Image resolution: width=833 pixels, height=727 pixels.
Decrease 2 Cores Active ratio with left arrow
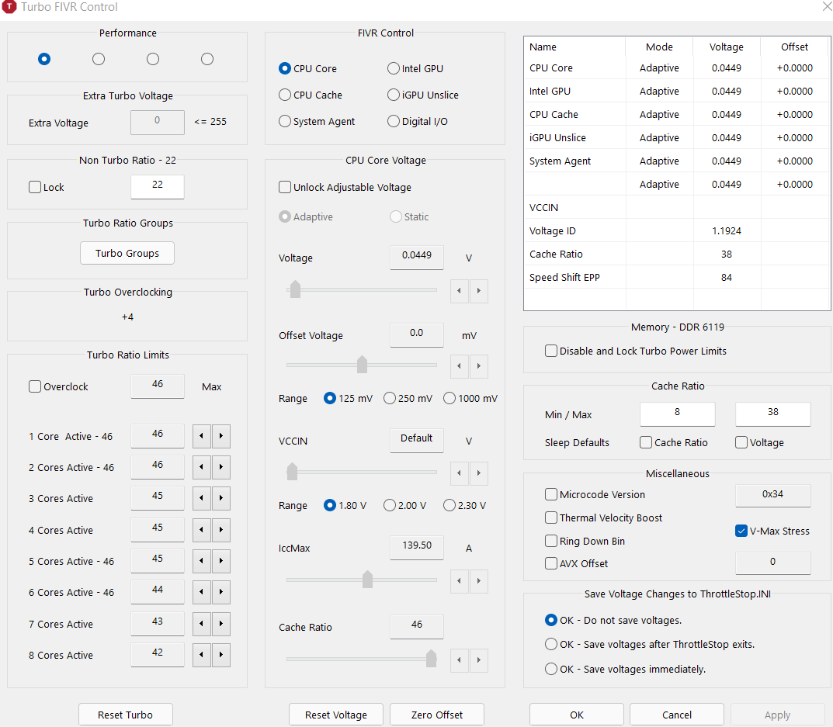(202, 467)
